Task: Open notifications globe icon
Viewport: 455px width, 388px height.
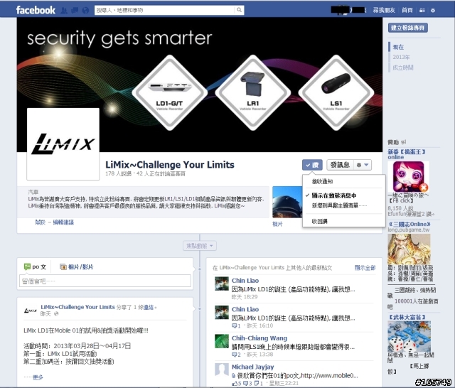Action: pyautogui.click(x=85, y=11)
